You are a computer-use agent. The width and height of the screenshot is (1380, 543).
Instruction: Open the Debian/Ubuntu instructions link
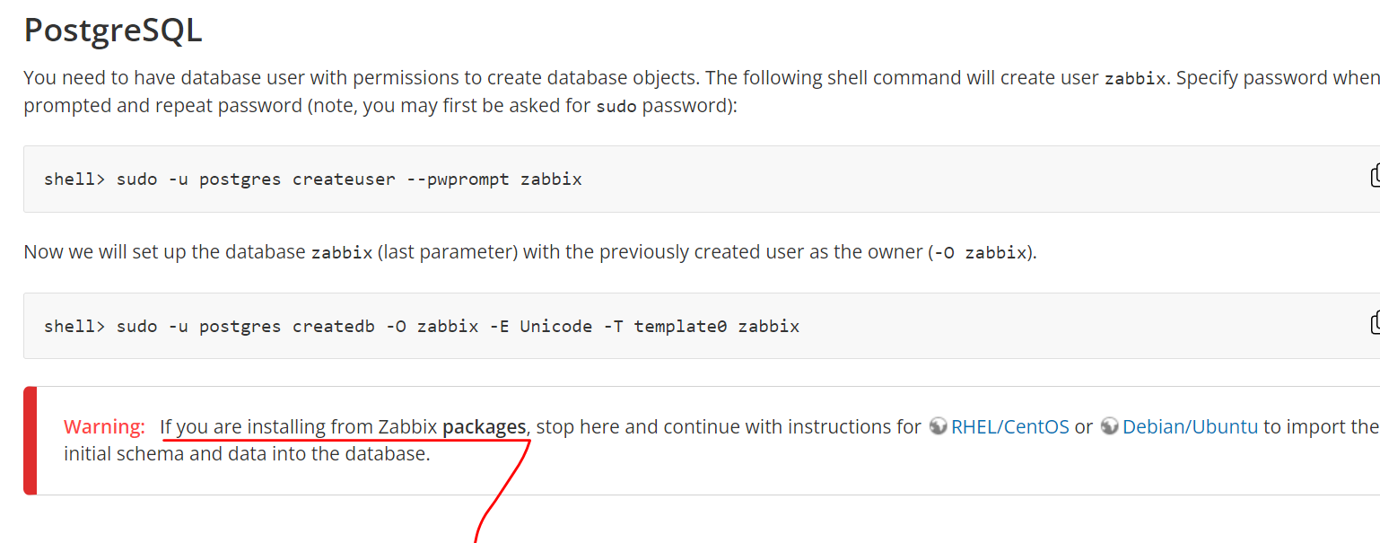coord(1190,427)
